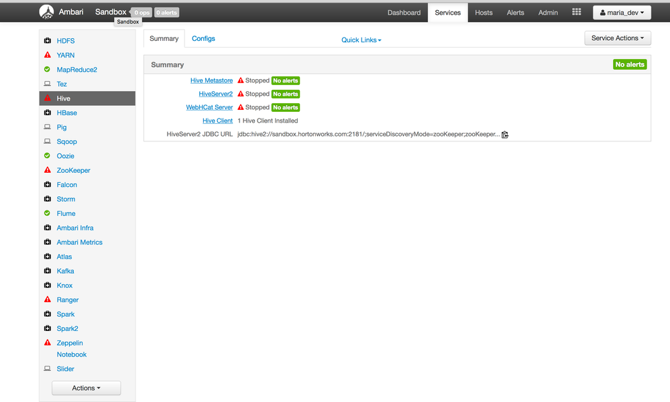Click the 0 alerts header badge
Viewport: 670px width, 402px height.
point(166,12)
